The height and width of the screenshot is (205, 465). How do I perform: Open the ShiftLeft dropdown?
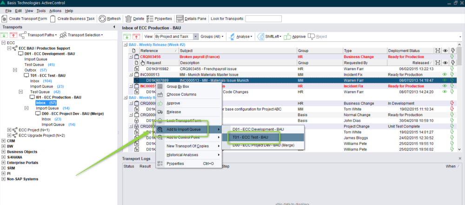point(270,36)
